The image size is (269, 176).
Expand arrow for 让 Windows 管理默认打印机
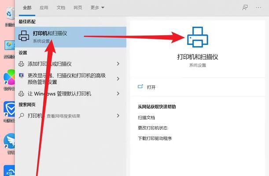(118, 93)
